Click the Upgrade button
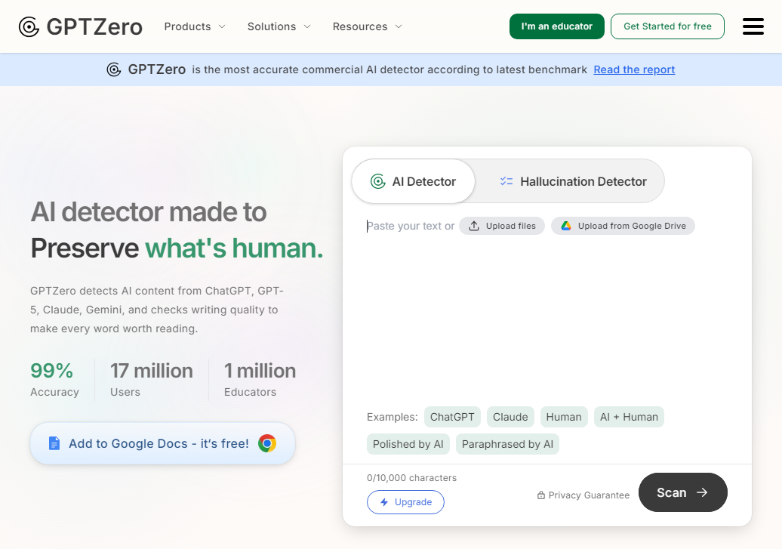Image resolution: width=782 pixels, height=549 pixels. pos(405,502)
